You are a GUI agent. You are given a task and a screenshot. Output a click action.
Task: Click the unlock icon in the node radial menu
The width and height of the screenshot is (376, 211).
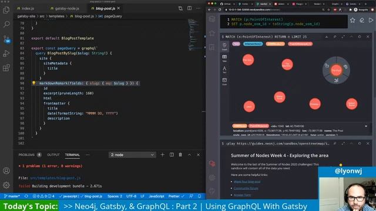click(327, 65)
